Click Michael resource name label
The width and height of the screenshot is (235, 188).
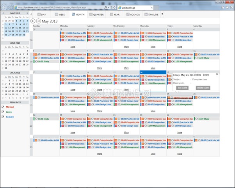pos(10,107)
